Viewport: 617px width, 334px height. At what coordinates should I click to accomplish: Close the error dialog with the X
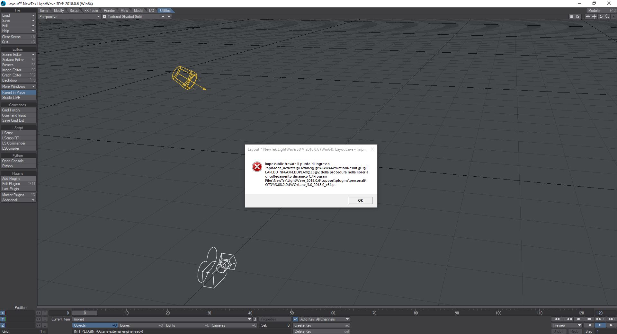(372, 149)
